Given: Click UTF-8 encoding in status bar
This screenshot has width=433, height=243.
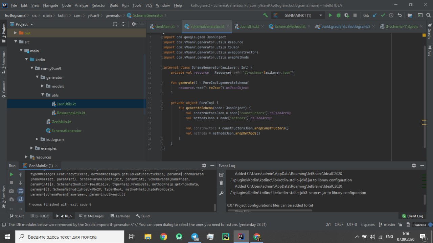Looking at the screenshot, I should click(x=352, y=224).
